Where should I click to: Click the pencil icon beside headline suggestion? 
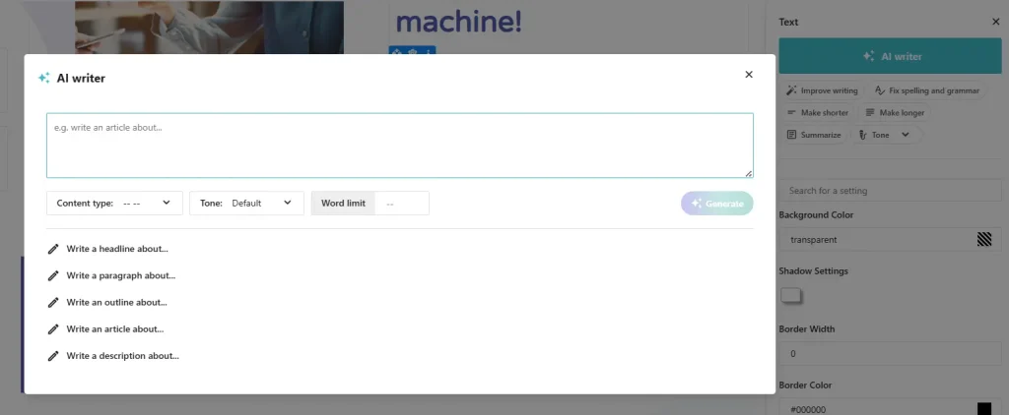click(53, 249)
